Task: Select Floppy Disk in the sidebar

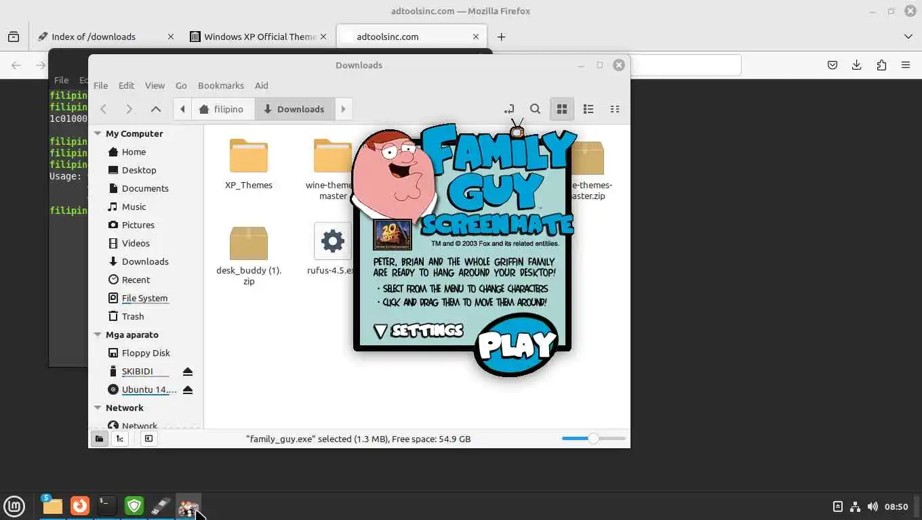Action: click(145, 353)
